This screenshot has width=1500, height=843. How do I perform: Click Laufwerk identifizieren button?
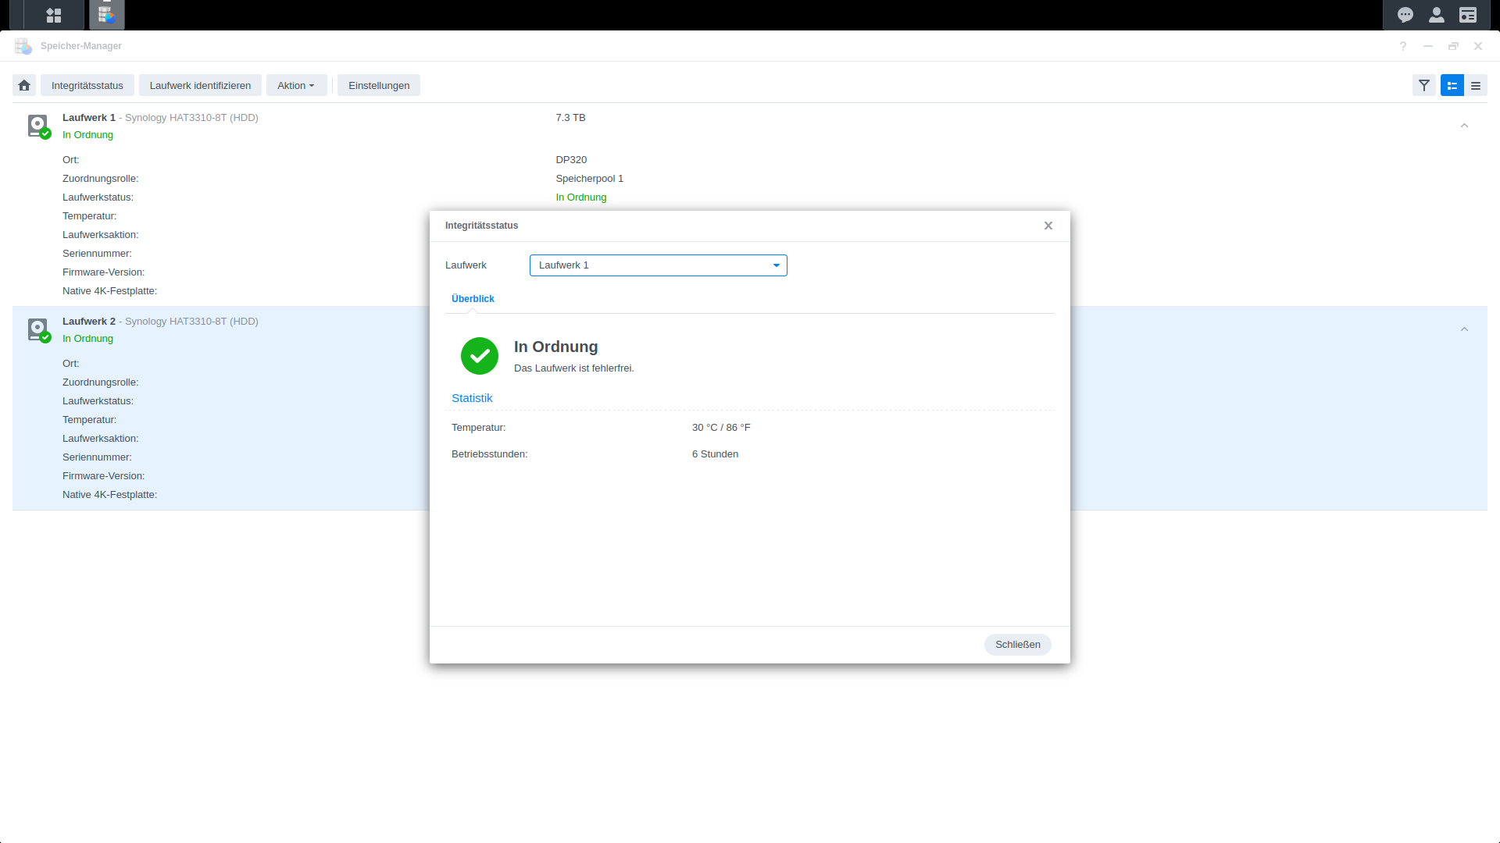coord(200,86)
